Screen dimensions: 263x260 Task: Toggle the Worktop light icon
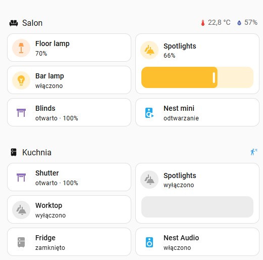[21, 210]
